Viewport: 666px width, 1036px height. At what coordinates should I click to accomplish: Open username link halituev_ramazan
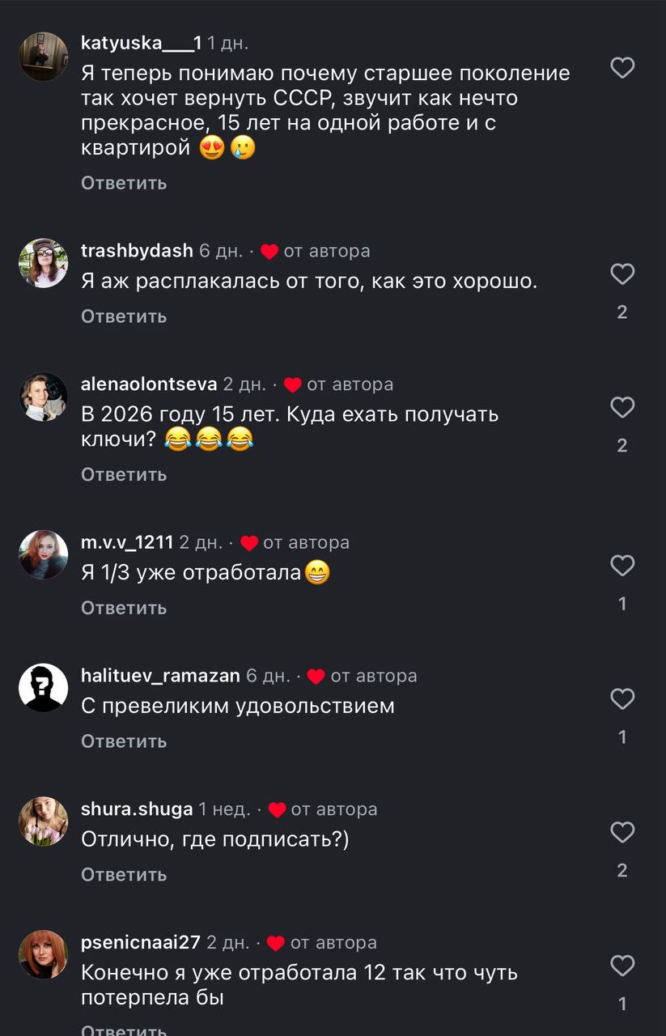(x=160, y=676)
